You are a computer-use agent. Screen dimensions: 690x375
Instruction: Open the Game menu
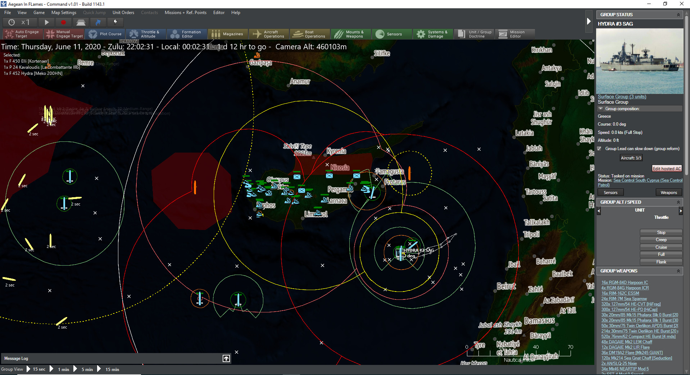click(39, 12)
